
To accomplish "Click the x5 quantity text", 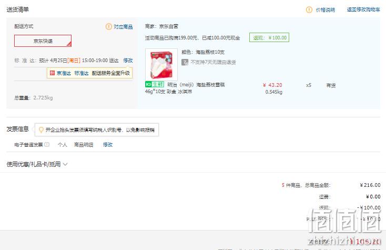I will pyautogui.click(x=309, y=85).
